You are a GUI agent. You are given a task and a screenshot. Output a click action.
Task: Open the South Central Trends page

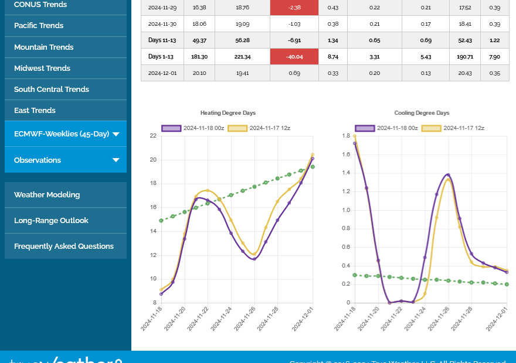coord(66,89)
